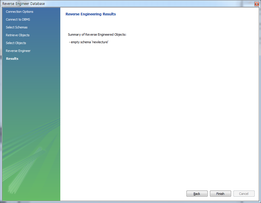Select the Select Objects step
The height and width of the screenshot is (203, 261).
16,43
